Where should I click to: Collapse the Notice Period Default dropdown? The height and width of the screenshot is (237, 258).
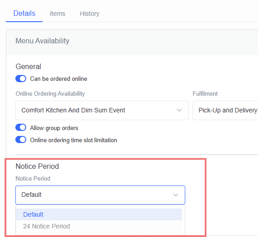(100, 195)
